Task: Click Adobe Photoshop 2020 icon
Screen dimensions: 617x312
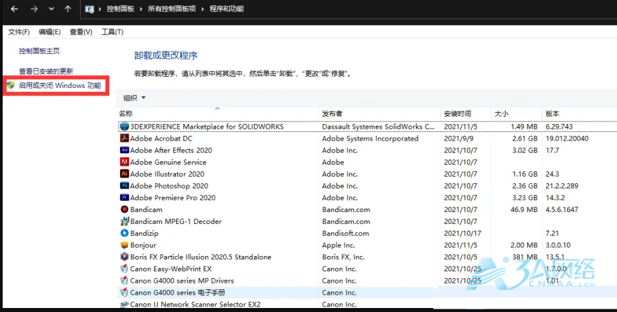Action: 125,185
